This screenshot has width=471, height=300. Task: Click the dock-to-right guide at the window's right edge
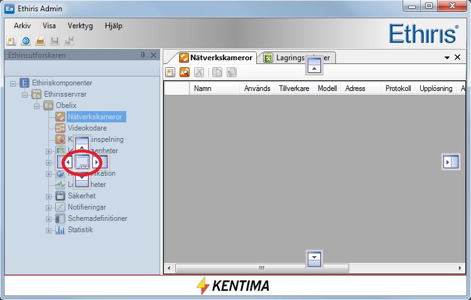(x=451, y=162)
